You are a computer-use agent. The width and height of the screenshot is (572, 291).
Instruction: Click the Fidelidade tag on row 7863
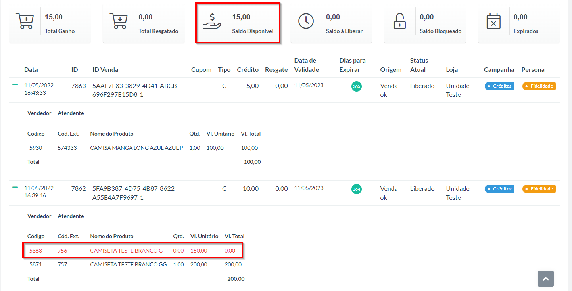(x=539, y=86)
